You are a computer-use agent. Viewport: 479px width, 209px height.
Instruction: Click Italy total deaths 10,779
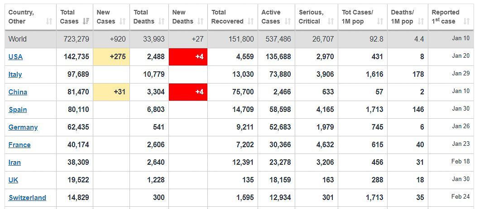tap(154, 74)
